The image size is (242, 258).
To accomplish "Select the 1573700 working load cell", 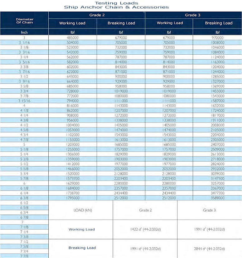I will 72,178.
